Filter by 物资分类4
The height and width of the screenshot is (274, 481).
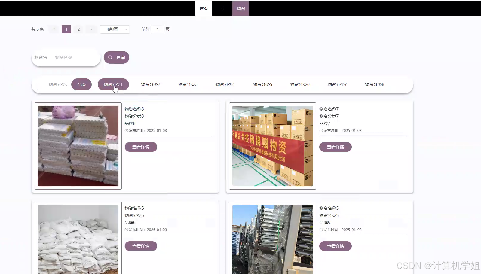coord(225,84)
